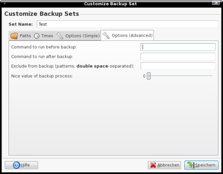
Task: Click the Exclude from backup patterns field
Action: (x=178, y=66)
